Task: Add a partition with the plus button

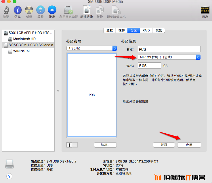Action: pyautogui.click(x=69, y=145)
